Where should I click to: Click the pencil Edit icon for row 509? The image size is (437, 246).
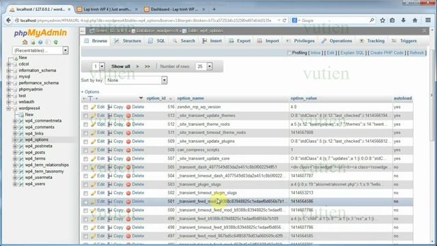click(94, 141)
